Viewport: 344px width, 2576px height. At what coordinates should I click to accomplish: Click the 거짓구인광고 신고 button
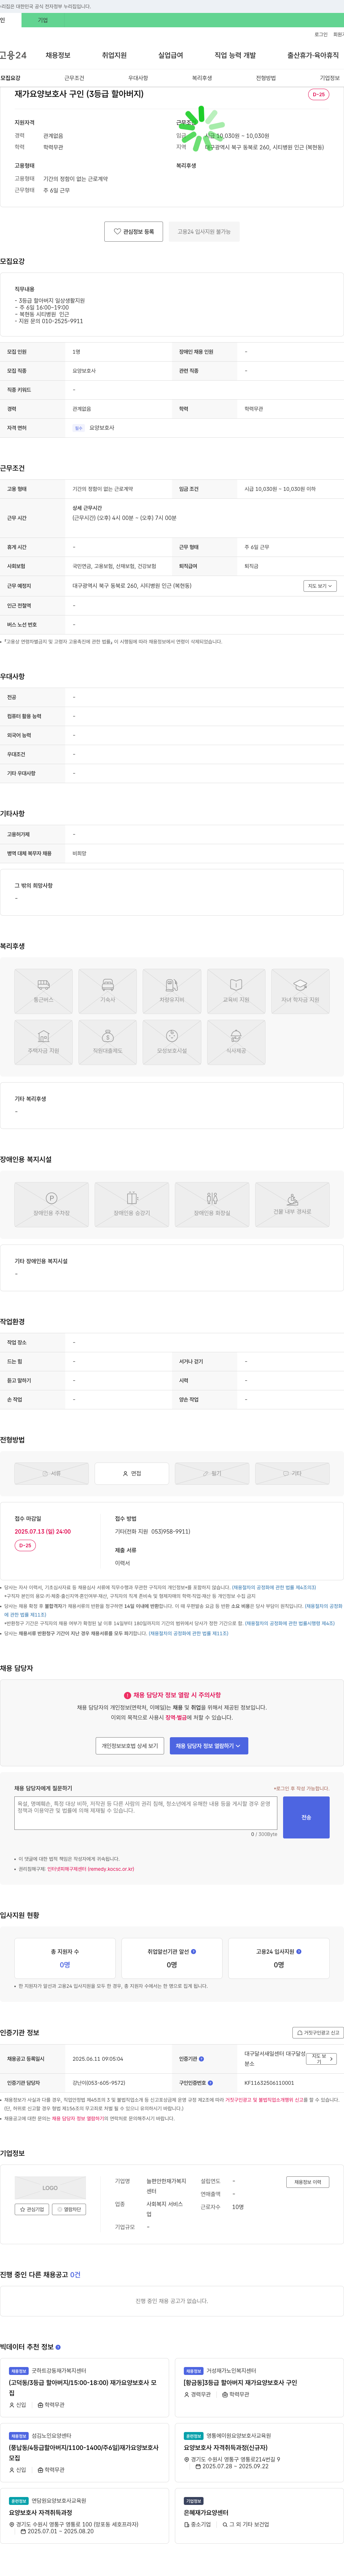tap(318, 2033)
